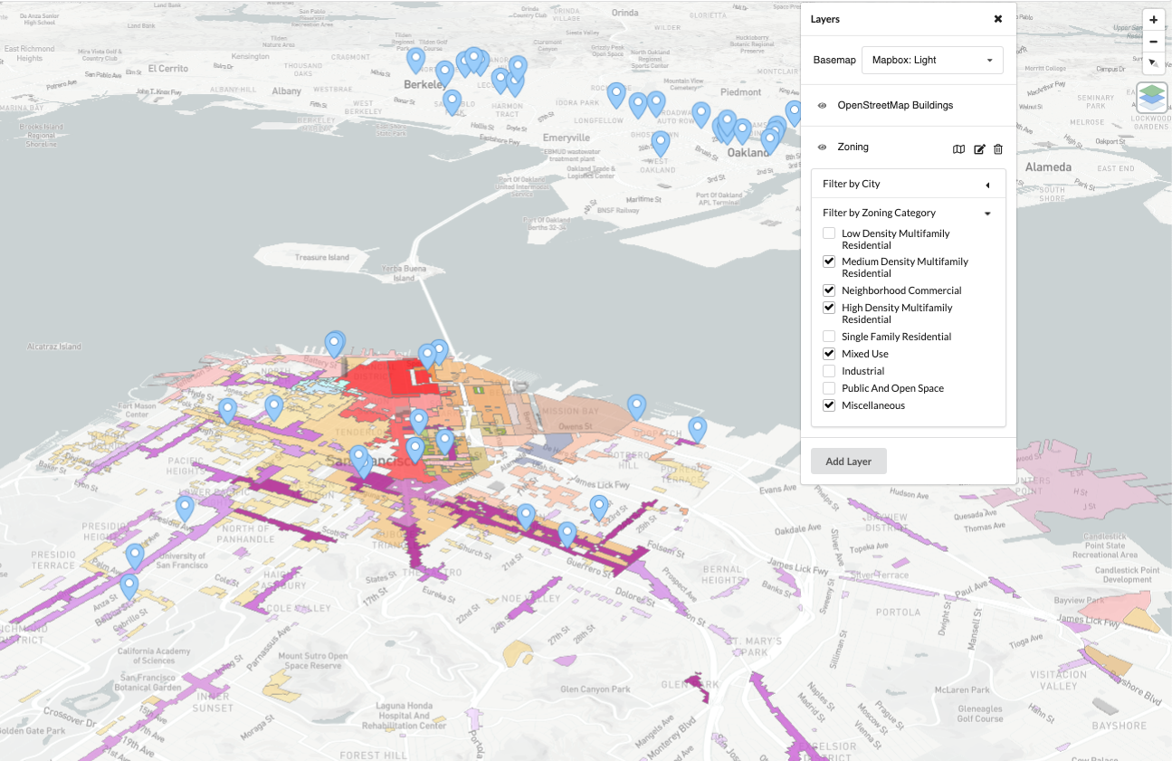Reset map bearing with compass icon

pos(1153,63)
